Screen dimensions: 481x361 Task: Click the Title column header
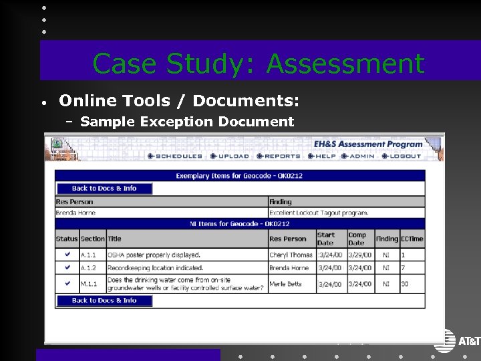tap(187, 239)
